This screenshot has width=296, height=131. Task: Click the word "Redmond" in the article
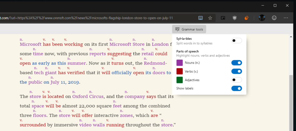tap(154, 63)
